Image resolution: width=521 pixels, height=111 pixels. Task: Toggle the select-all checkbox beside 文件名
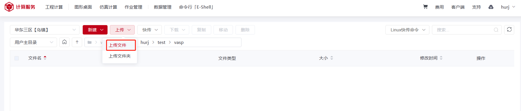pos(17,58)
